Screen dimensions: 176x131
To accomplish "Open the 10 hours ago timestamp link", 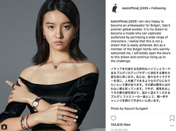I will [119, 130].
